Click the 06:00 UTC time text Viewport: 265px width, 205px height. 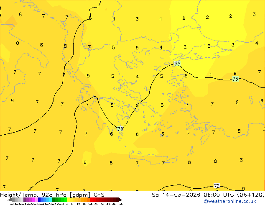click(219, 195)
